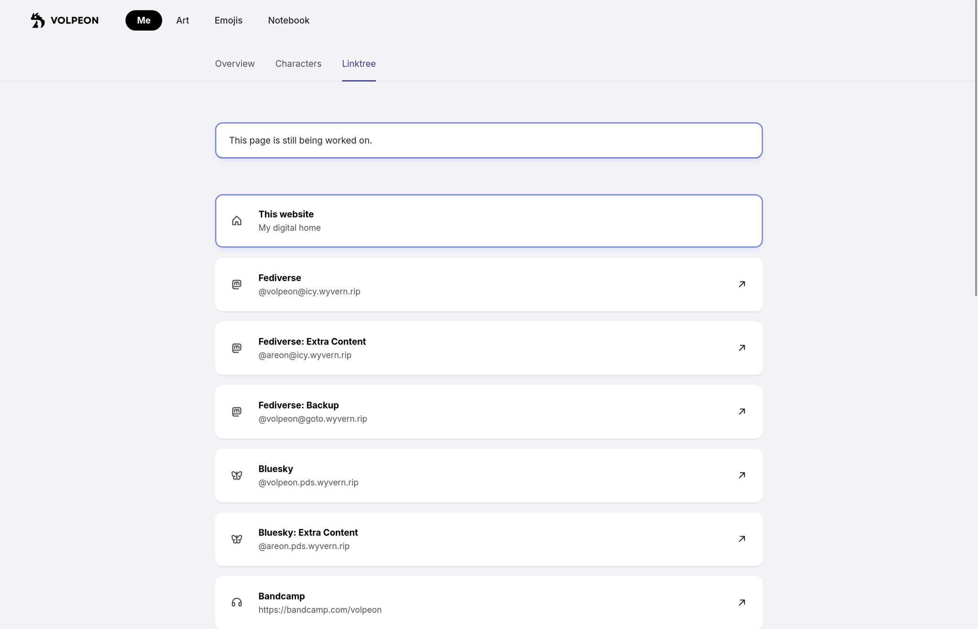Image resolution: width=978 pixels, height=629 pixels.
Task: Click the headphones icon beside Bandcamp
Action: tap(236, 603)
